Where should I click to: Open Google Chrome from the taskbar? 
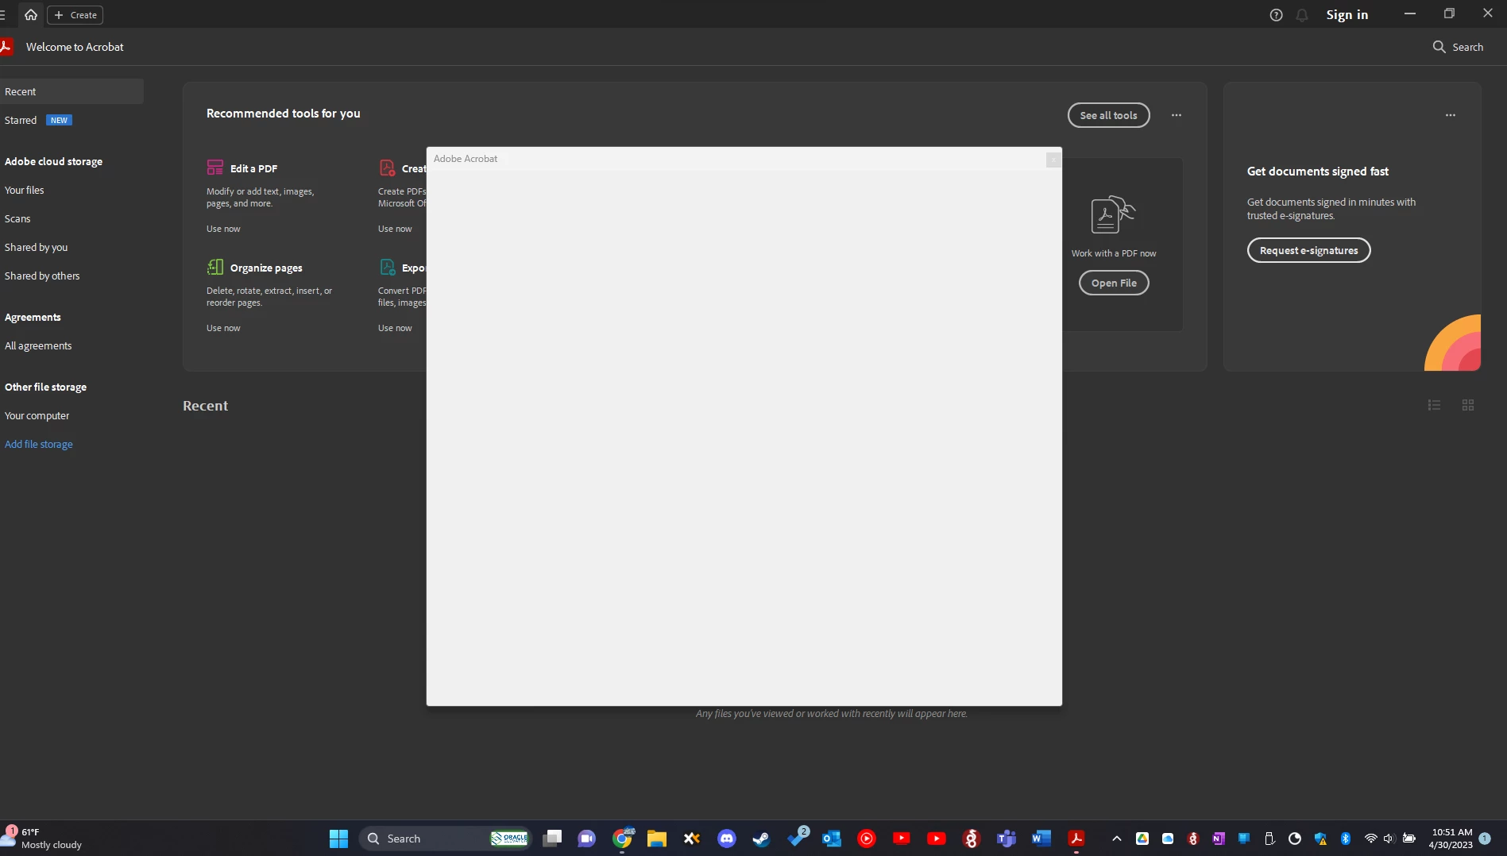622,839
